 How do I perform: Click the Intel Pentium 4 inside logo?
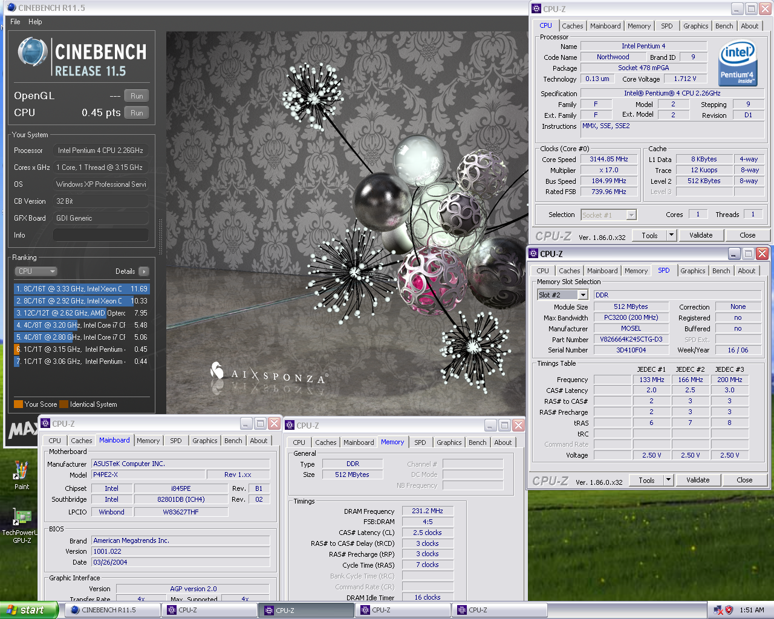[738, 63]
